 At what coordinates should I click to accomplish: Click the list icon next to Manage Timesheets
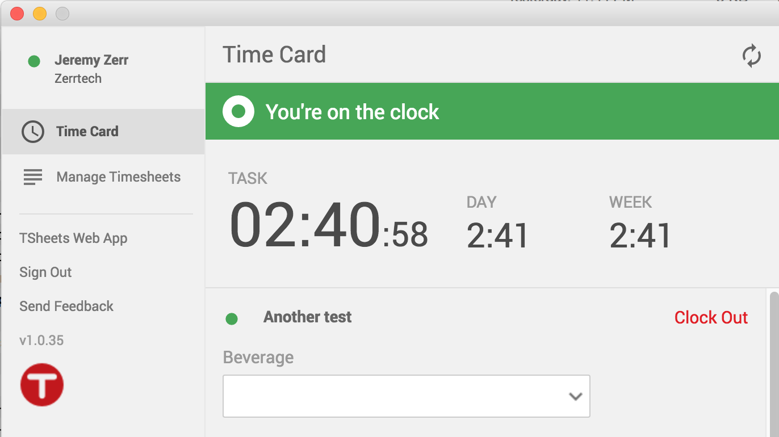click(x=32, y=177)
